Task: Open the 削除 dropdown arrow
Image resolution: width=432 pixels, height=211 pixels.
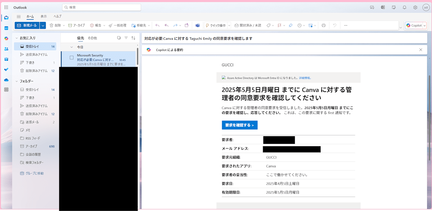Action: click(64, 26)
